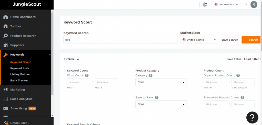Go to Rank Tracker
Screen dimensions: 262x125
[19, 81]
